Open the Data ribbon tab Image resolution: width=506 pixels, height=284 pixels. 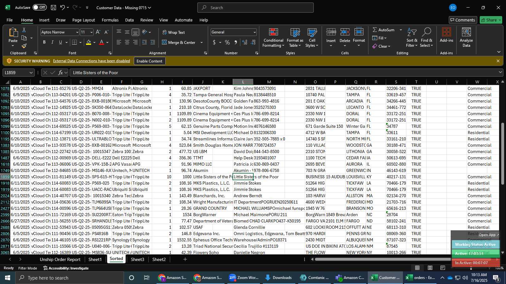tap(129, 20)
